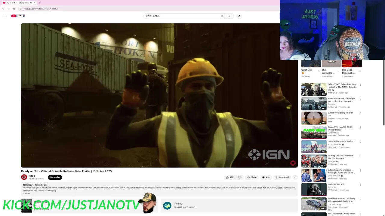
Task: Open the Rockstar Games channel name
Action: pos(334,144)
